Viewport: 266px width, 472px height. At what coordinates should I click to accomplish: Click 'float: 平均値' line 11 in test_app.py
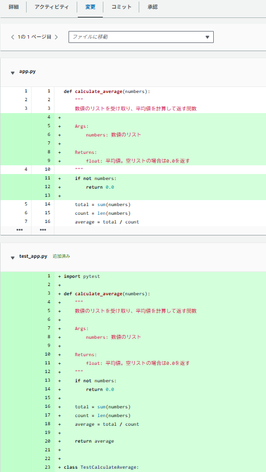pos(138,363)
